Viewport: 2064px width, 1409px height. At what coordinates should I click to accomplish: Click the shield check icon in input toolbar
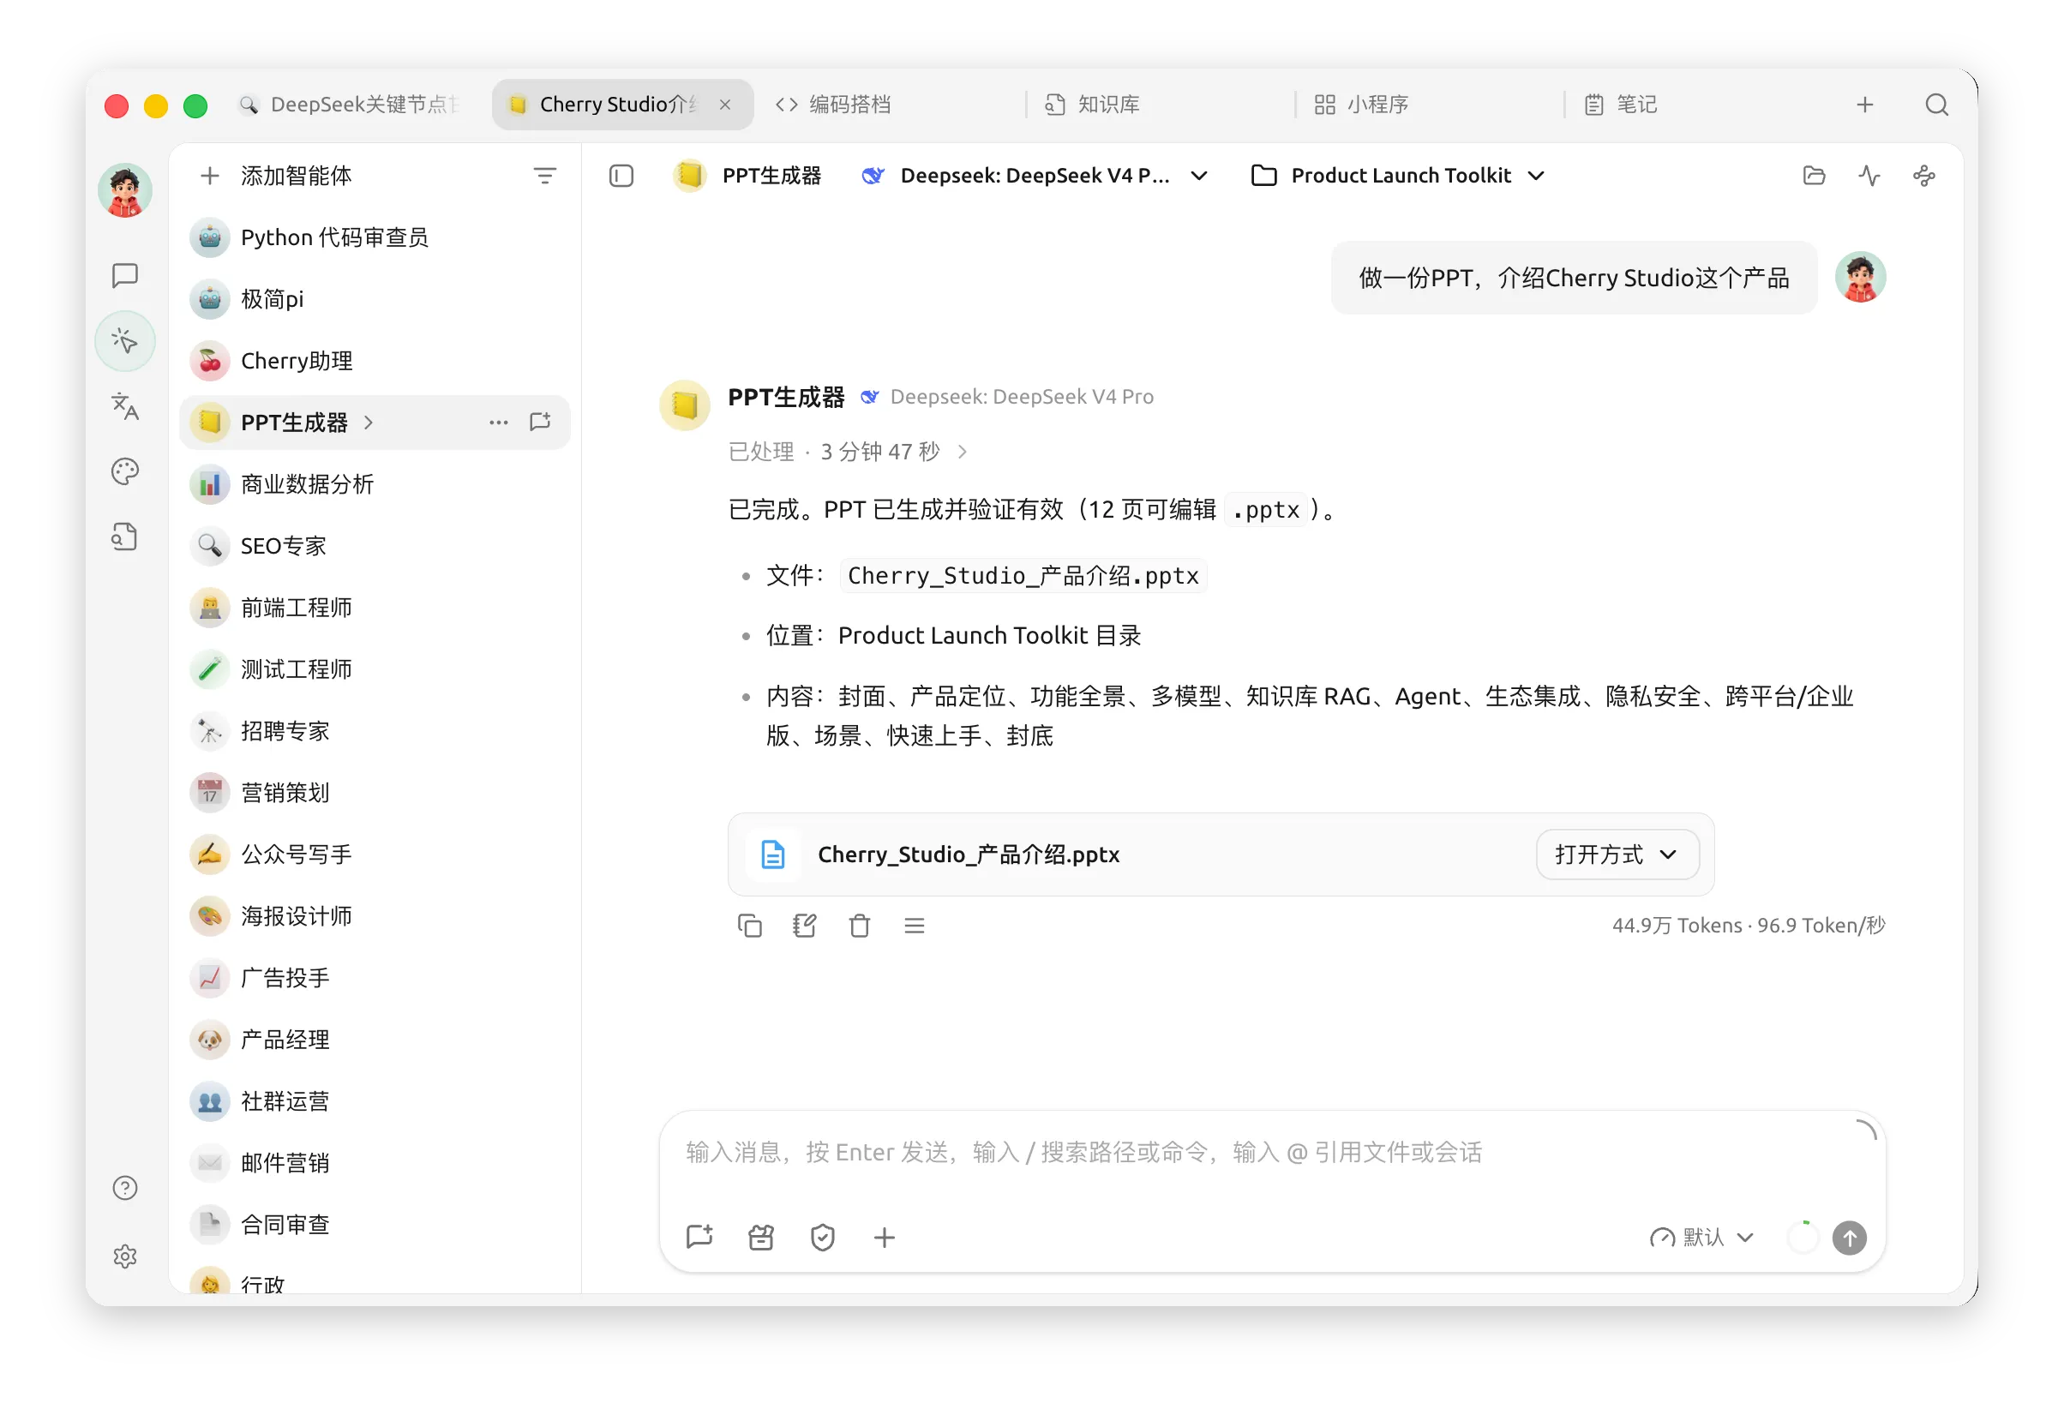tap(824, 1238)
